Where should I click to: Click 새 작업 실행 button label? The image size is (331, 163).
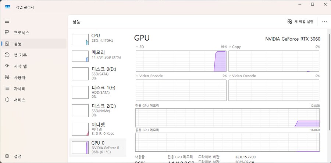[304, 22]
